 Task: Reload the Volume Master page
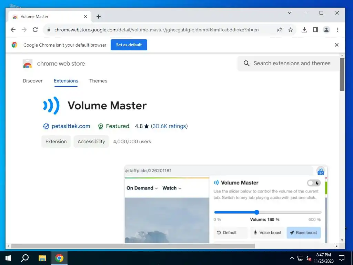point(35,30)
